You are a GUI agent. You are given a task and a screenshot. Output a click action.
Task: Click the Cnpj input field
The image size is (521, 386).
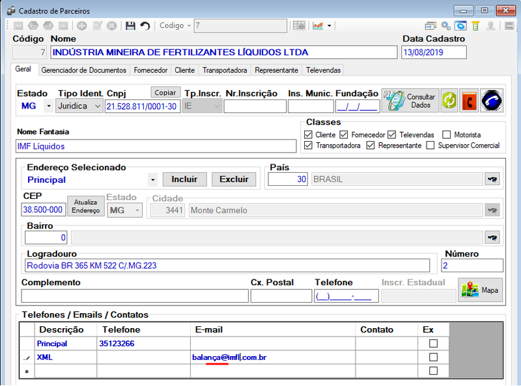143,107
